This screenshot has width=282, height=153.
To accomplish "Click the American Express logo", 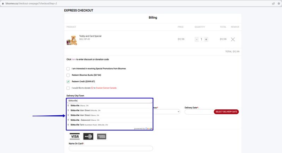I will (x=102, y=136).
